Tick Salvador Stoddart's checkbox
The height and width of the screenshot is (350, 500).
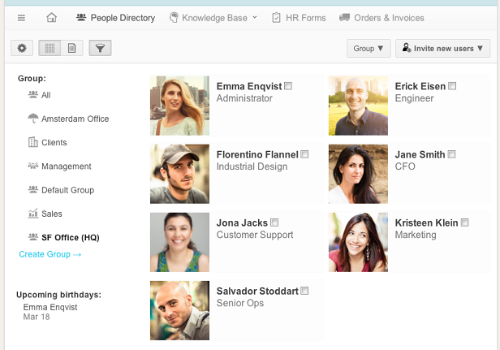click(304, 291)
